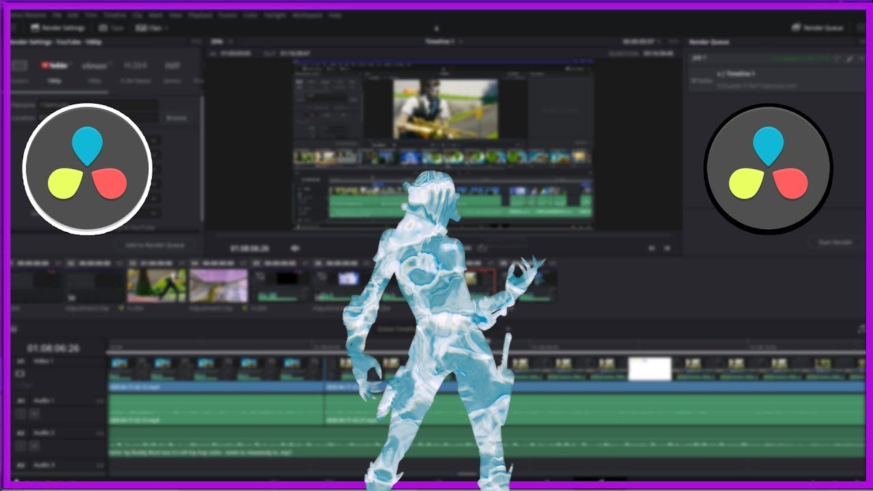Select the purple clip thumbnail
This screenshot has height=491, width=873.
click(218, 285)
